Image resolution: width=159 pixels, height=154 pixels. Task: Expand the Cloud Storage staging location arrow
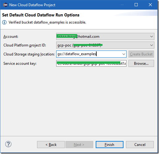[124, 54]
